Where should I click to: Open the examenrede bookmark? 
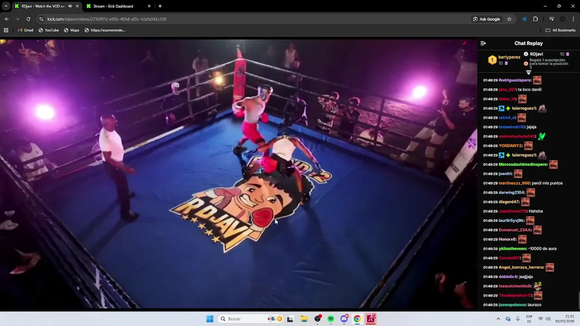pos(105,30)
